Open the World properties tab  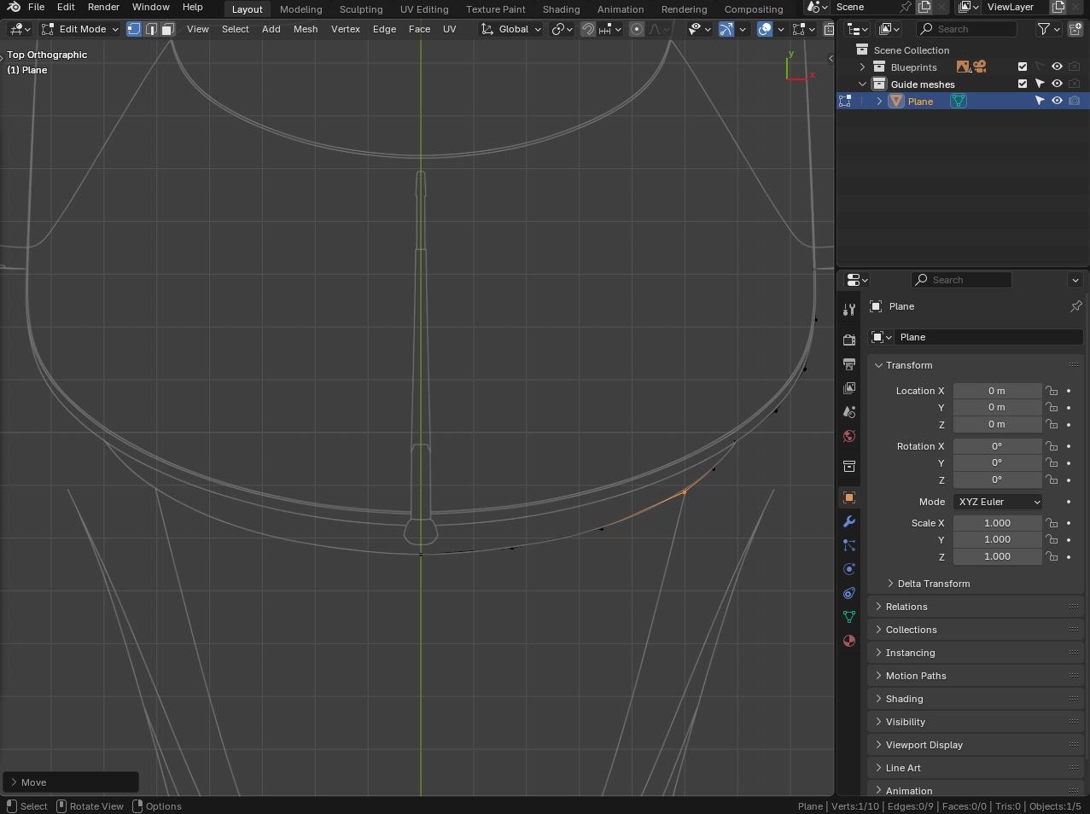848,436
